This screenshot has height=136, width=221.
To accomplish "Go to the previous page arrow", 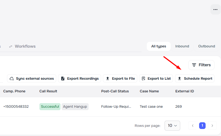I will point(193,125).
